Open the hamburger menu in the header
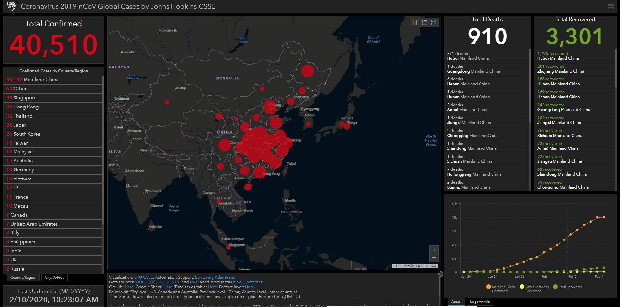The height and width of the screenshot is (307, 620). click(x=611, y=6)
